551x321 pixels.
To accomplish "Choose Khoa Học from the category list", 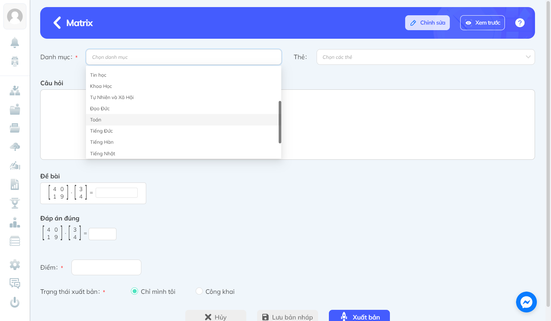I will click(182, 86).
